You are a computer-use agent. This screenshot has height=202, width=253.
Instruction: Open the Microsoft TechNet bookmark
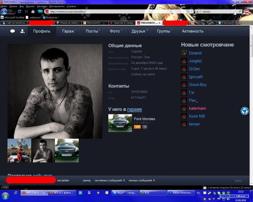[13, 17]
